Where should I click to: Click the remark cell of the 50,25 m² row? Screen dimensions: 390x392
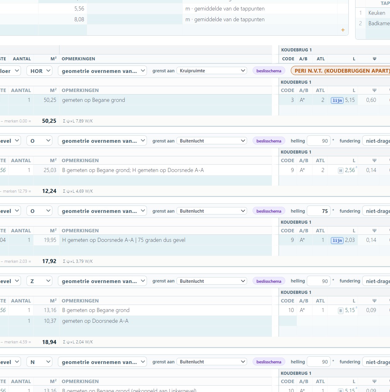(x=165, y=100)
